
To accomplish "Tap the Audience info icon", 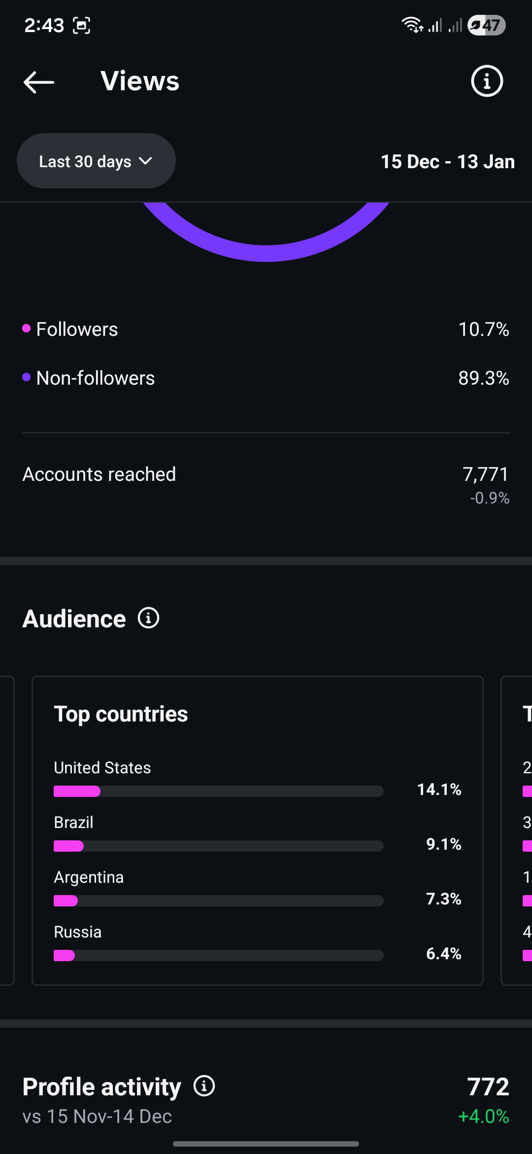I will pos(148,618).
